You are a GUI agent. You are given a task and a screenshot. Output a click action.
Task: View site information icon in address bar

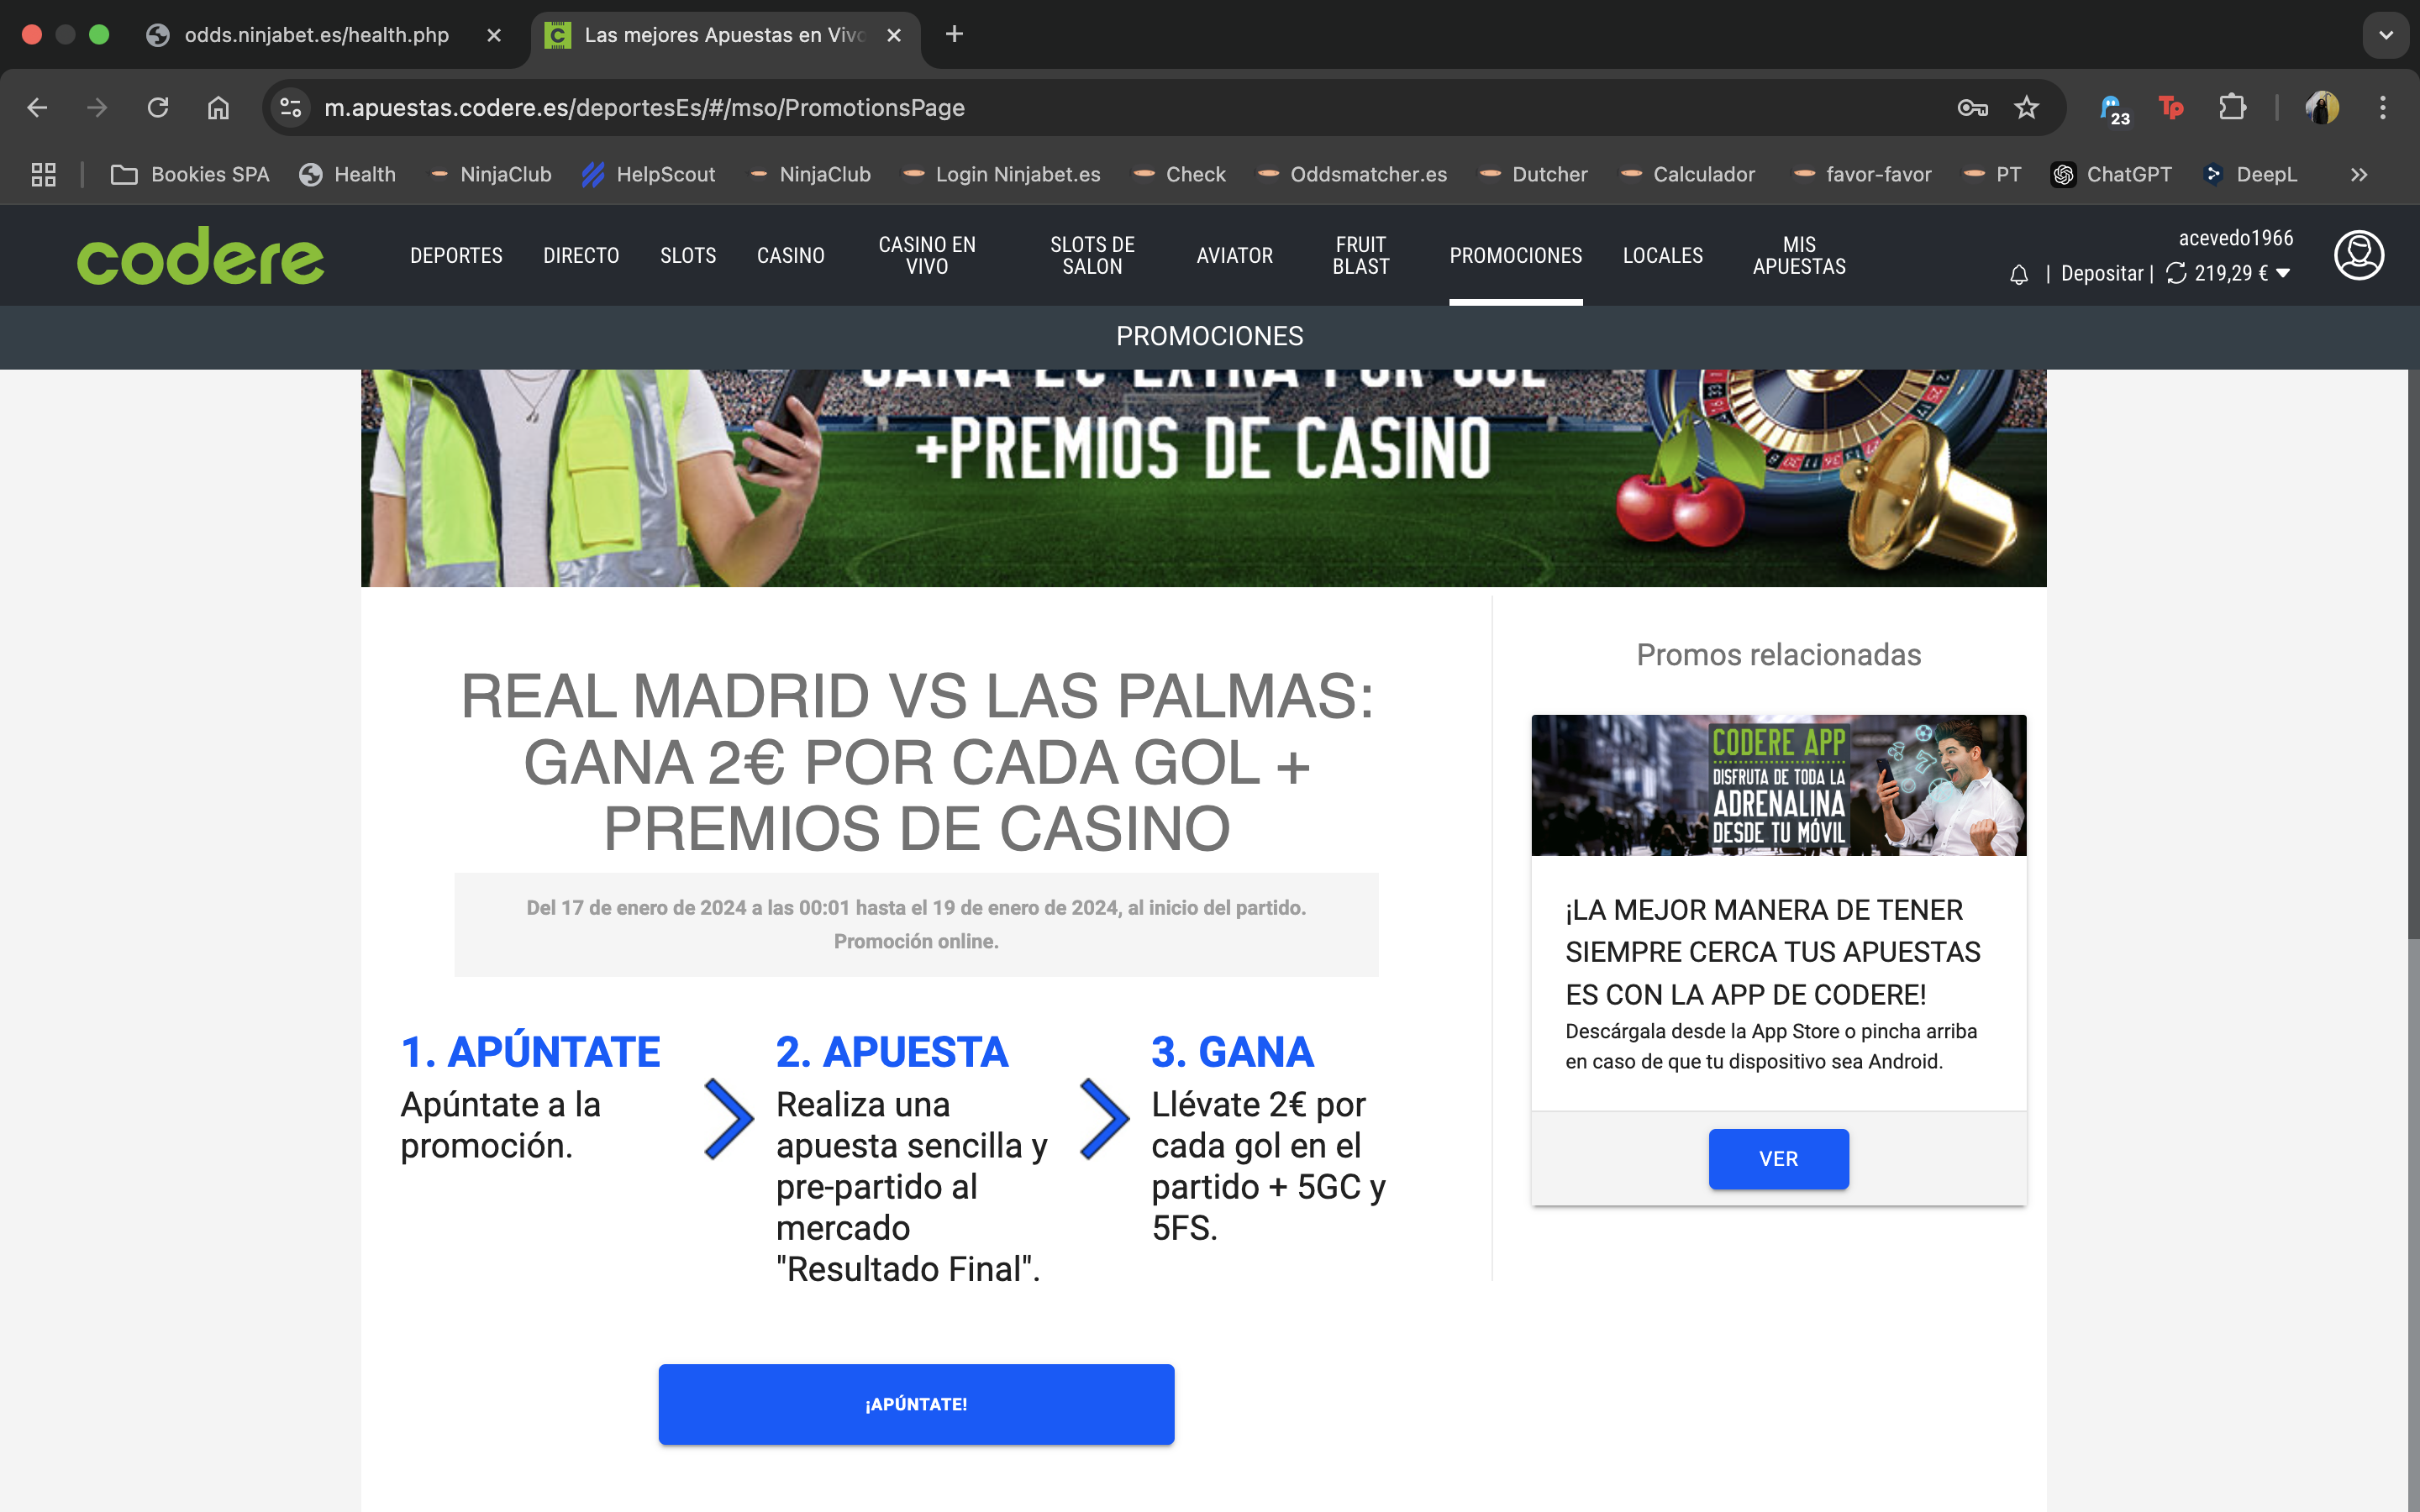pos(290,107)
